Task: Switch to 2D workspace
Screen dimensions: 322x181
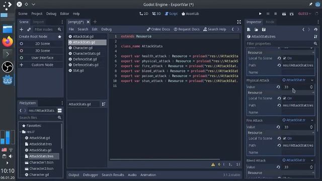Action: (144, 14)
